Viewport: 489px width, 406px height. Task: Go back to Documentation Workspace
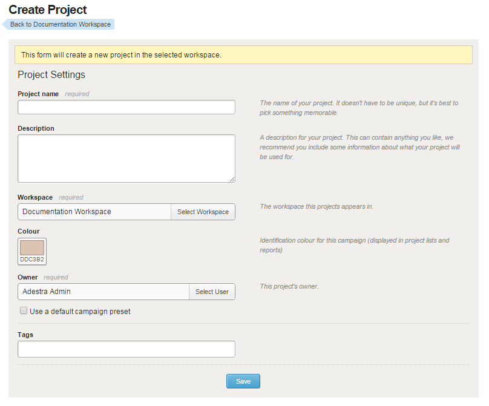pos(59,24)
